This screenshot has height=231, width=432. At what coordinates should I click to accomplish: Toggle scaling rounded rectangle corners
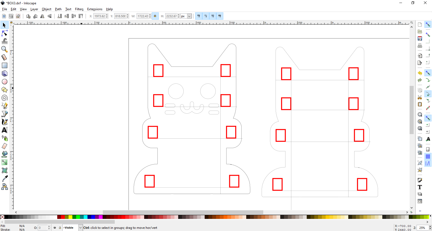click(205, 16)
